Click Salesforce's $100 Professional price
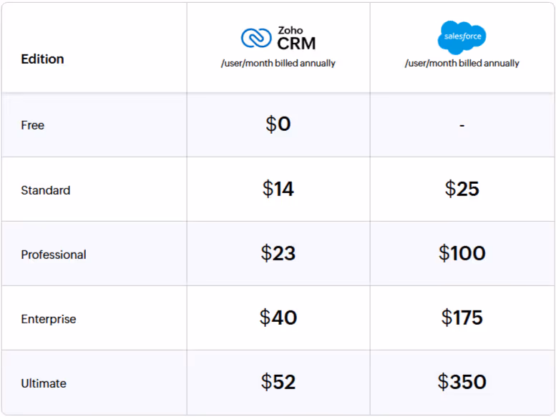Screen dimensions: 556x417 coord(462,253)
